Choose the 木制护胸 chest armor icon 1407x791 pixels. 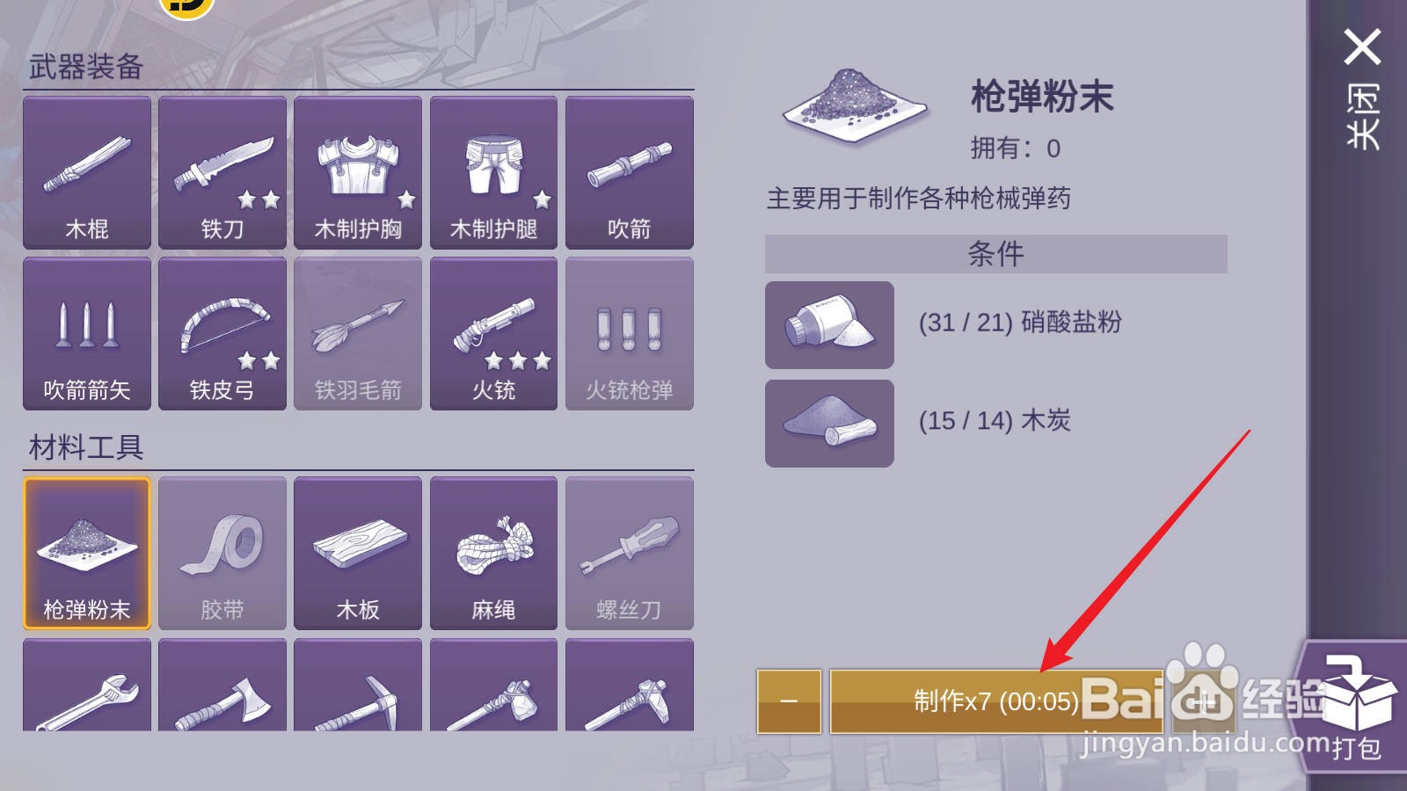click(x=358, y=172)
